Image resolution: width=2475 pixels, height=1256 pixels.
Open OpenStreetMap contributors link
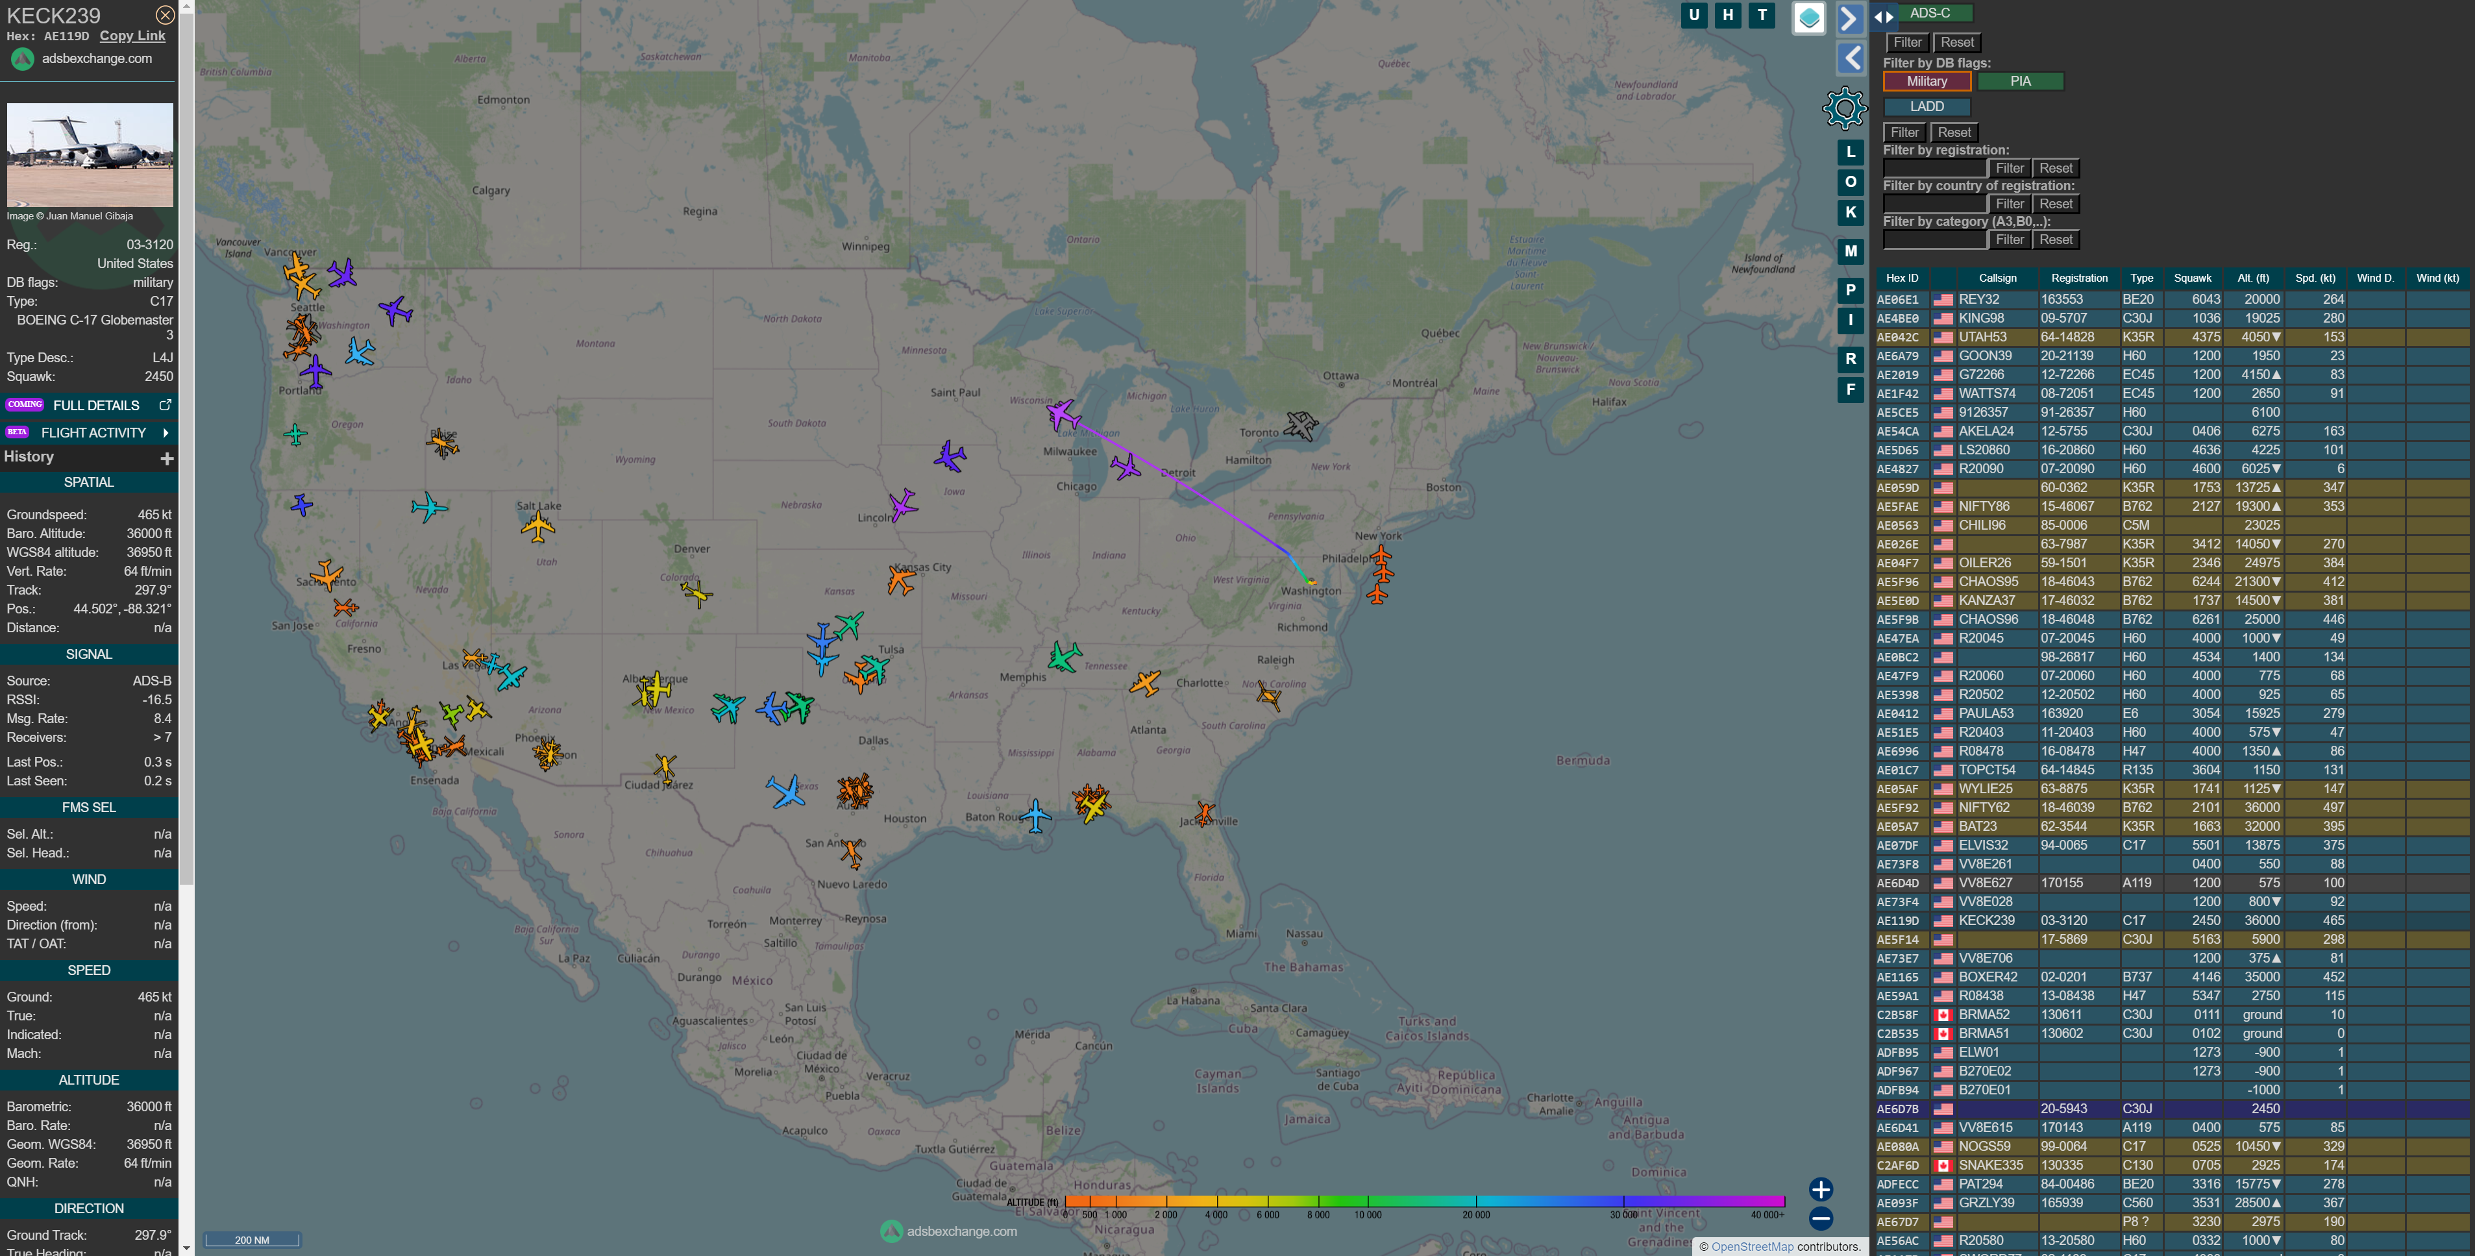click(1751, 1246)
